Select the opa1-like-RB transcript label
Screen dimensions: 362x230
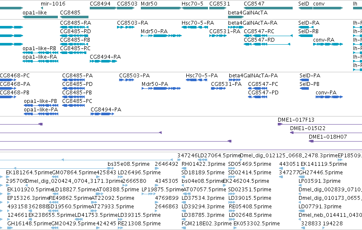pos(39,48)
